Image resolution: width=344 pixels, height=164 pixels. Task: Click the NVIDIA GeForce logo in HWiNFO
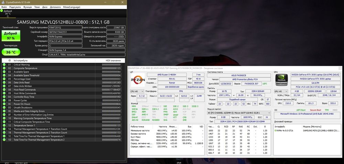[x=281, y=80]
